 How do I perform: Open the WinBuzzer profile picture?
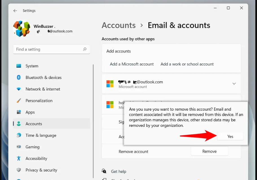pyautogui.click(x=22, y=29)
